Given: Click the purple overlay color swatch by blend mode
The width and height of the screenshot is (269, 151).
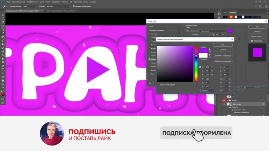Looking at the screenshot, I should (229, 31).
